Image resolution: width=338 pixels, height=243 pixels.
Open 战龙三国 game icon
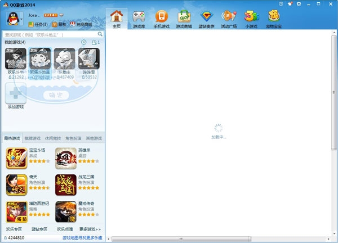pyautogui.click(x=66, y=185)
